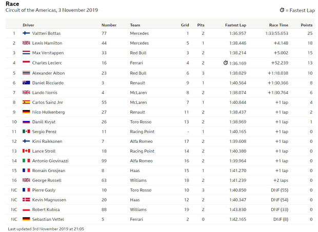
Task: Click the Last updated timestamp text
Action: click(46, 228)
